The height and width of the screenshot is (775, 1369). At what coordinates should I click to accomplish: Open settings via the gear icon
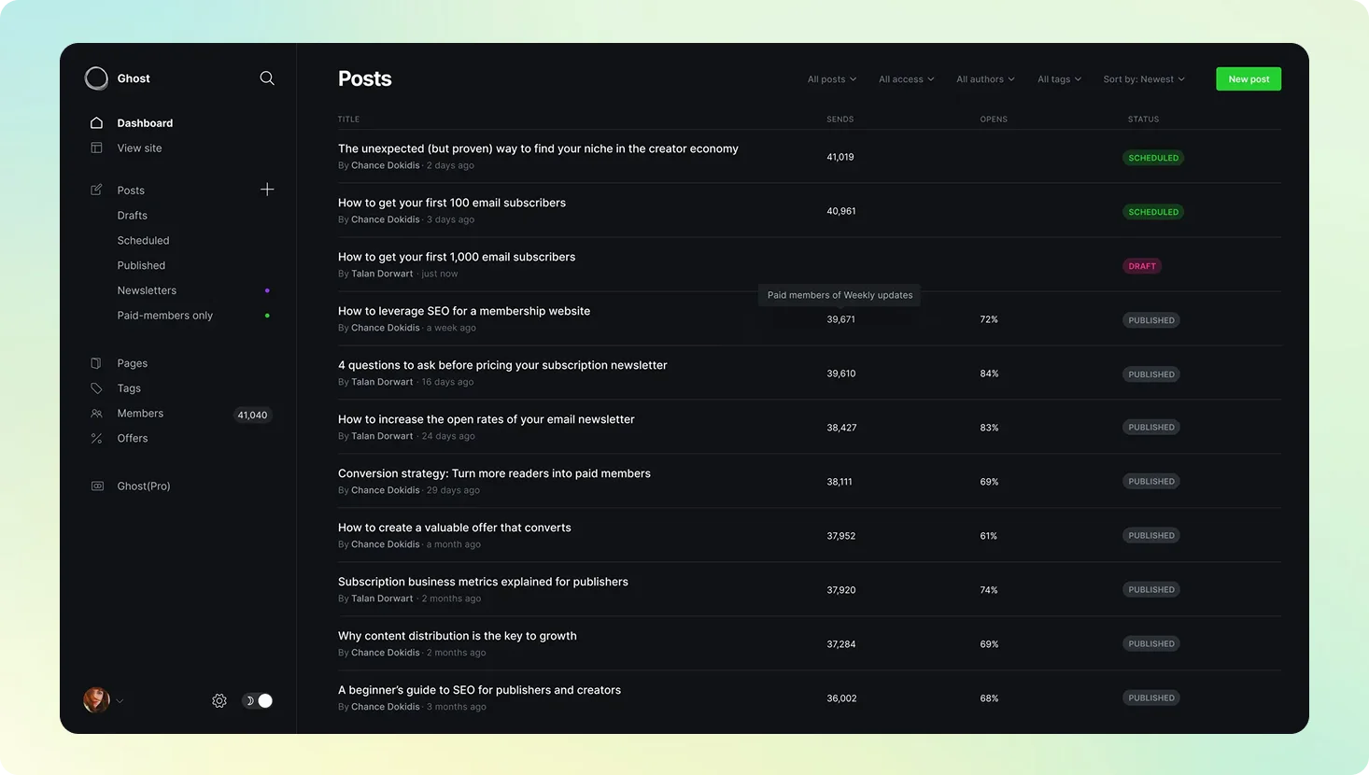[x=219, y=700]
